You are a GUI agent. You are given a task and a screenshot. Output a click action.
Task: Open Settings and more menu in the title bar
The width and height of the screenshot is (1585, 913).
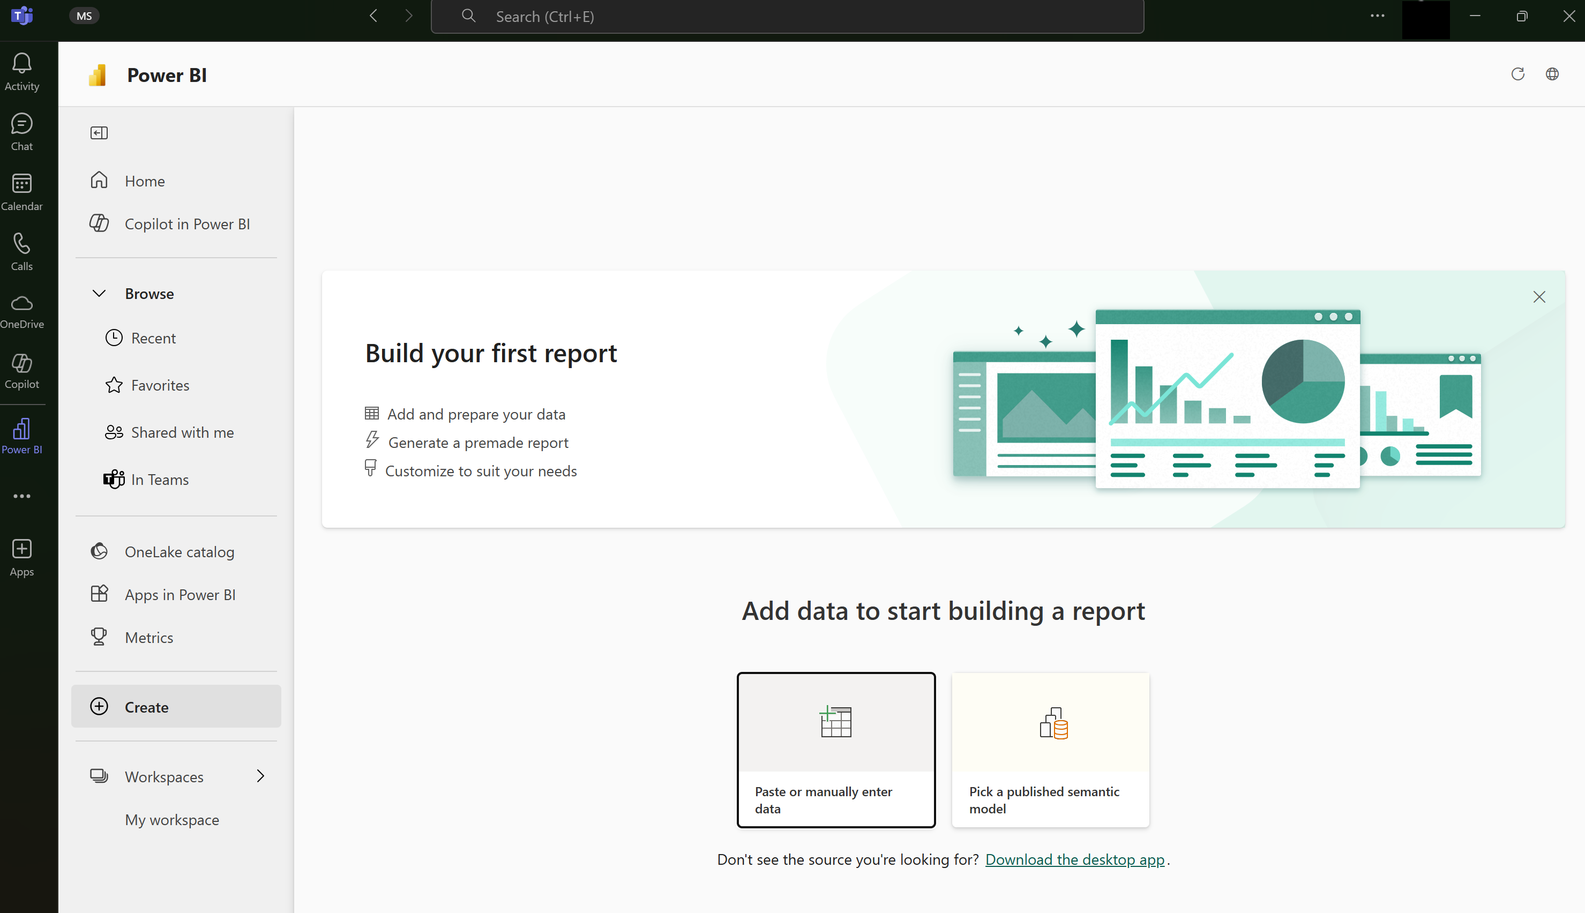[1377, 16]
